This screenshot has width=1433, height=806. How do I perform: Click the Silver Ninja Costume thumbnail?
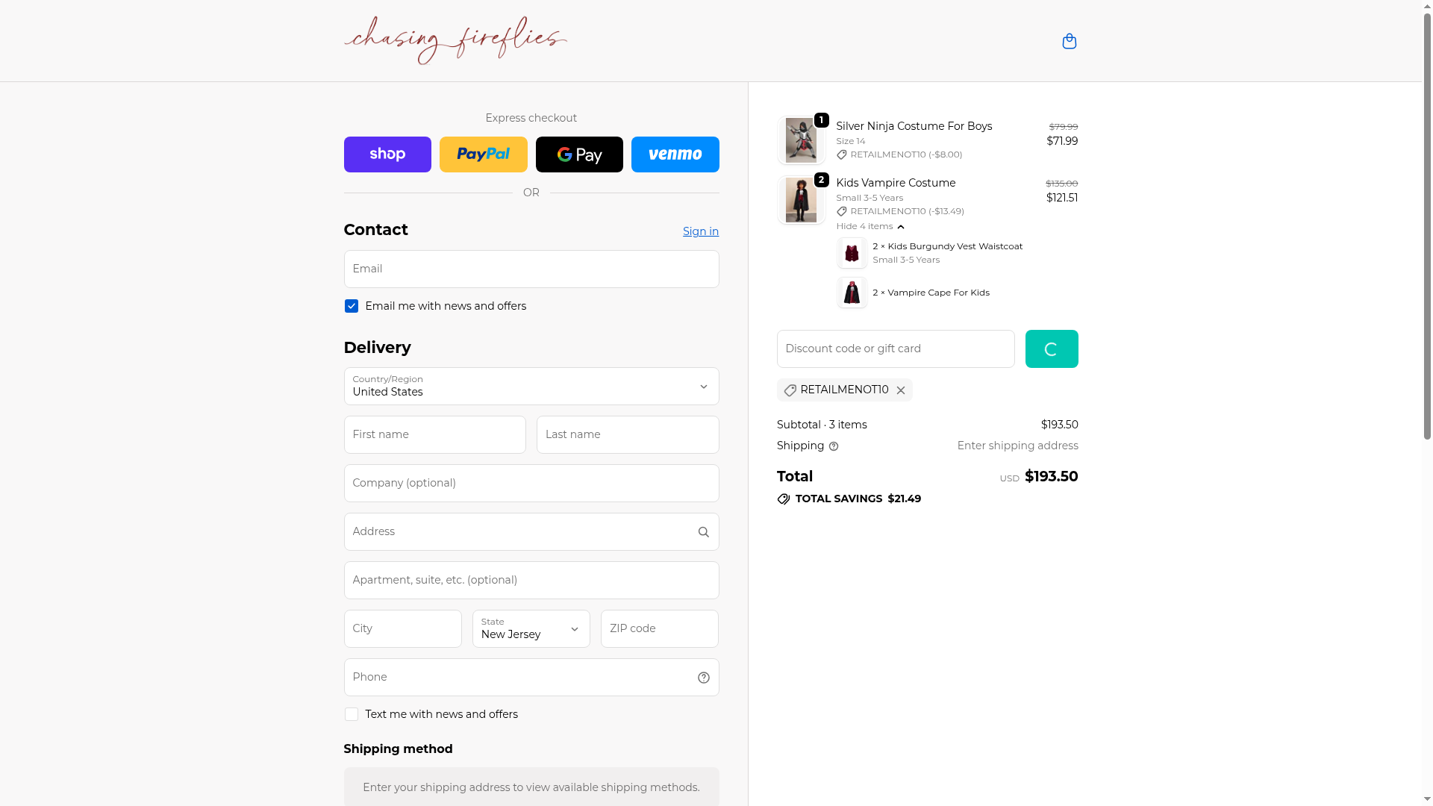coord(801,140)
